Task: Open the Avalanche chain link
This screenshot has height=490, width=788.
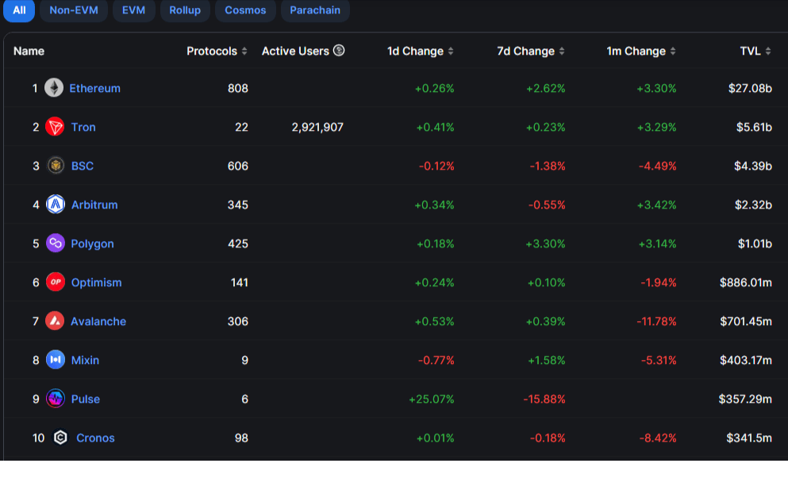Action: click(x=98, y=321)
